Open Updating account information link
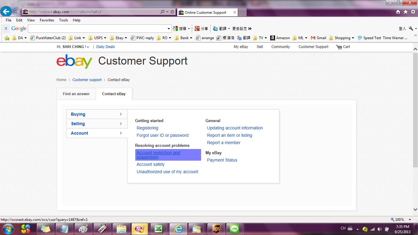The image size is (418, 235). click(235, 128)
